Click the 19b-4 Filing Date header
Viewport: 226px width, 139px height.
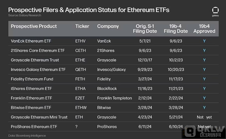176,28
